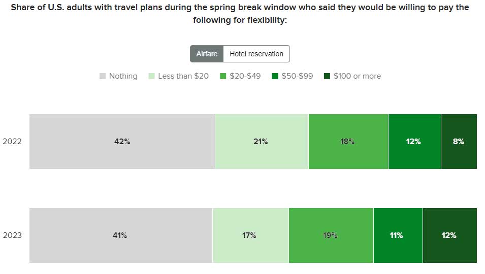This screenshot has height=274, width=485.
Task: Toggle the Less than $20 legend label
Action: (x=183, y=76)
